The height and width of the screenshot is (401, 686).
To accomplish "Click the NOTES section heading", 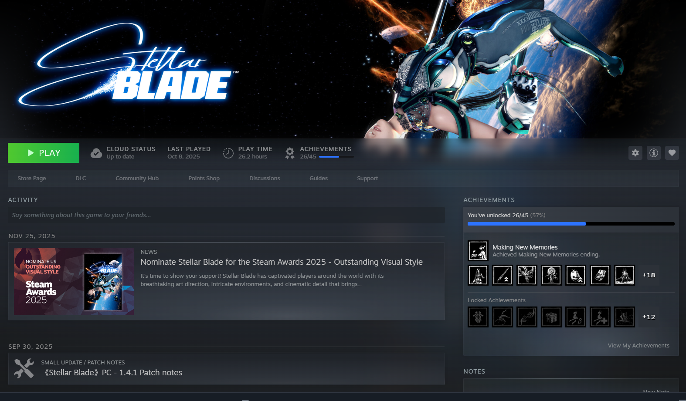I will click(474, 371).
